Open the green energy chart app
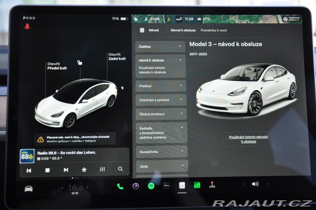 [x=197, y=185]
